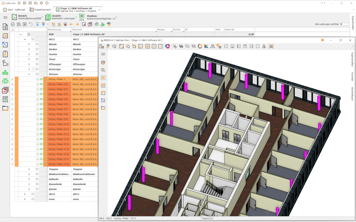Select the Stütze, Pfeiler ST10 row
Image resolution: width=356 pixels, height=222 pixels.
pos(59,124)
